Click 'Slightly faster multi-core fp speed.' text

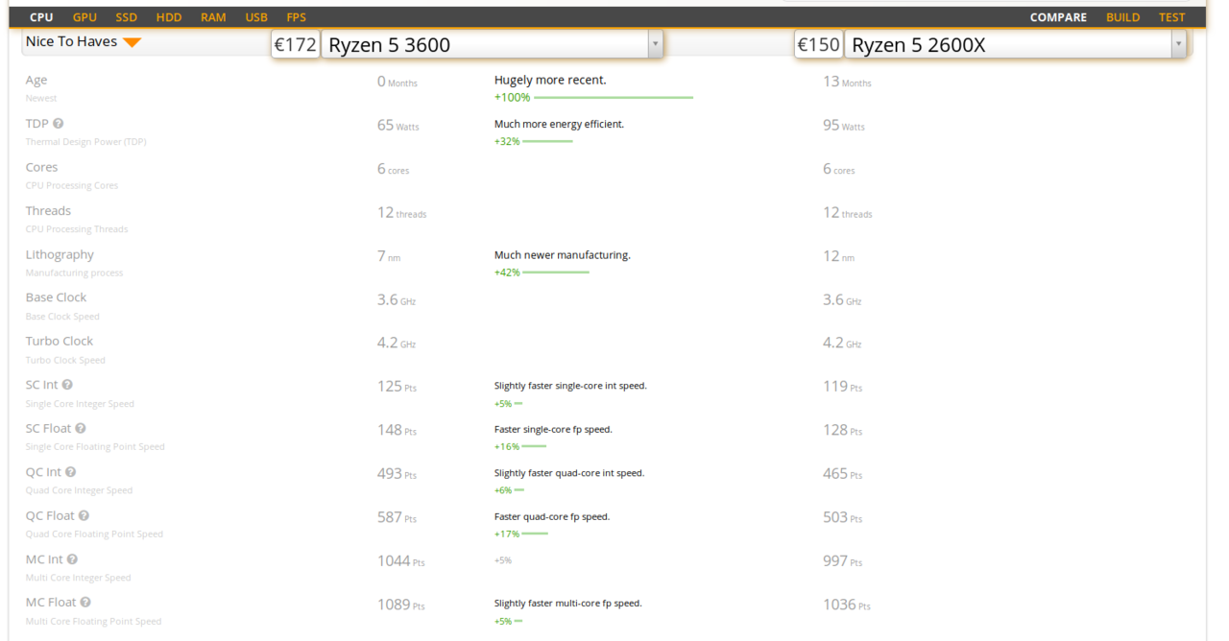[x=568, y=604]
